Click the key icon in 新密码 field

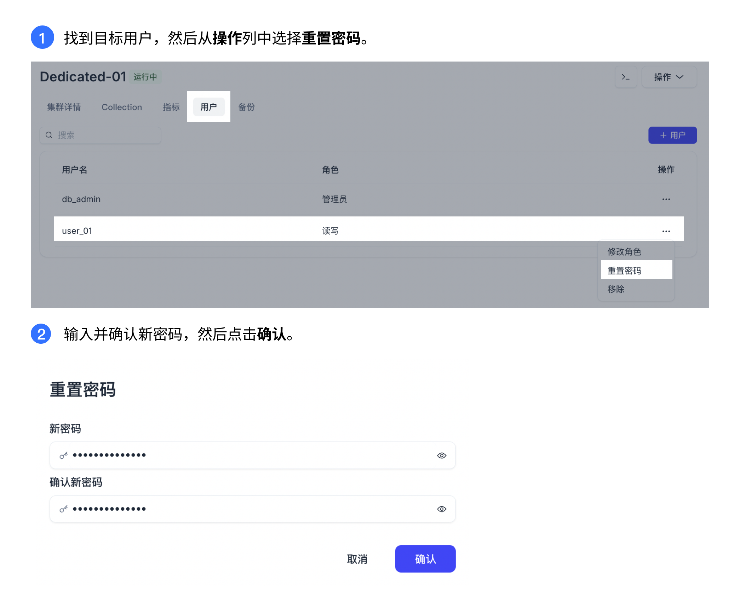point(63,456)
